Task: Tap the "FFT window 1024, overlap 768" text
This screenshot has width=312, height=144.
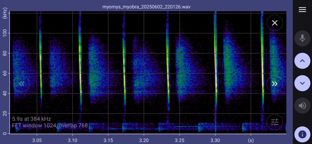Action: click(50, 125)
